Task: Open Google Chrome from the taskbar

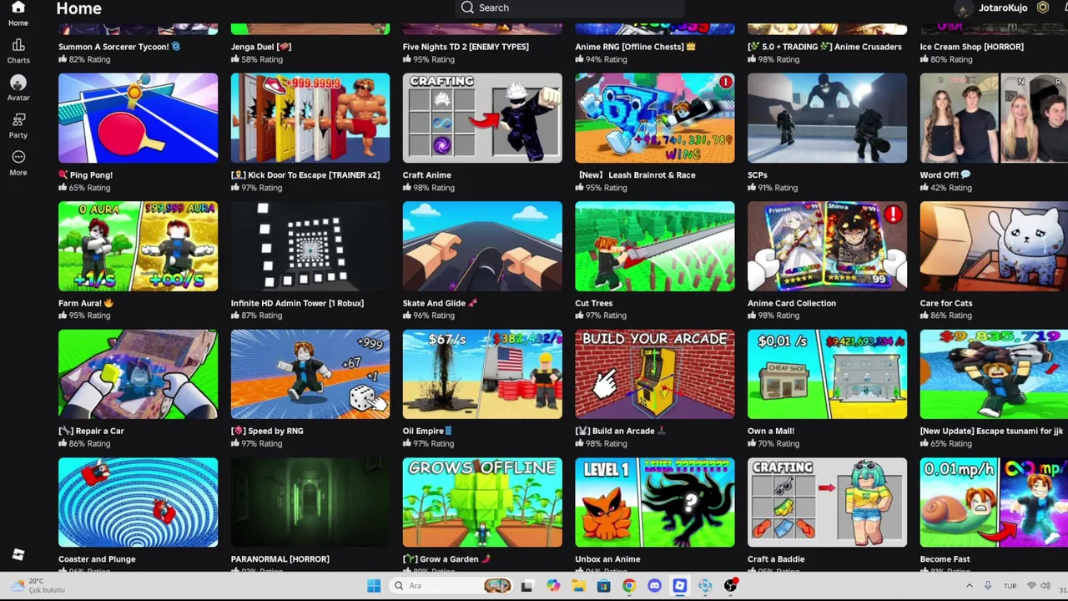Action: [x=629, y=586]
